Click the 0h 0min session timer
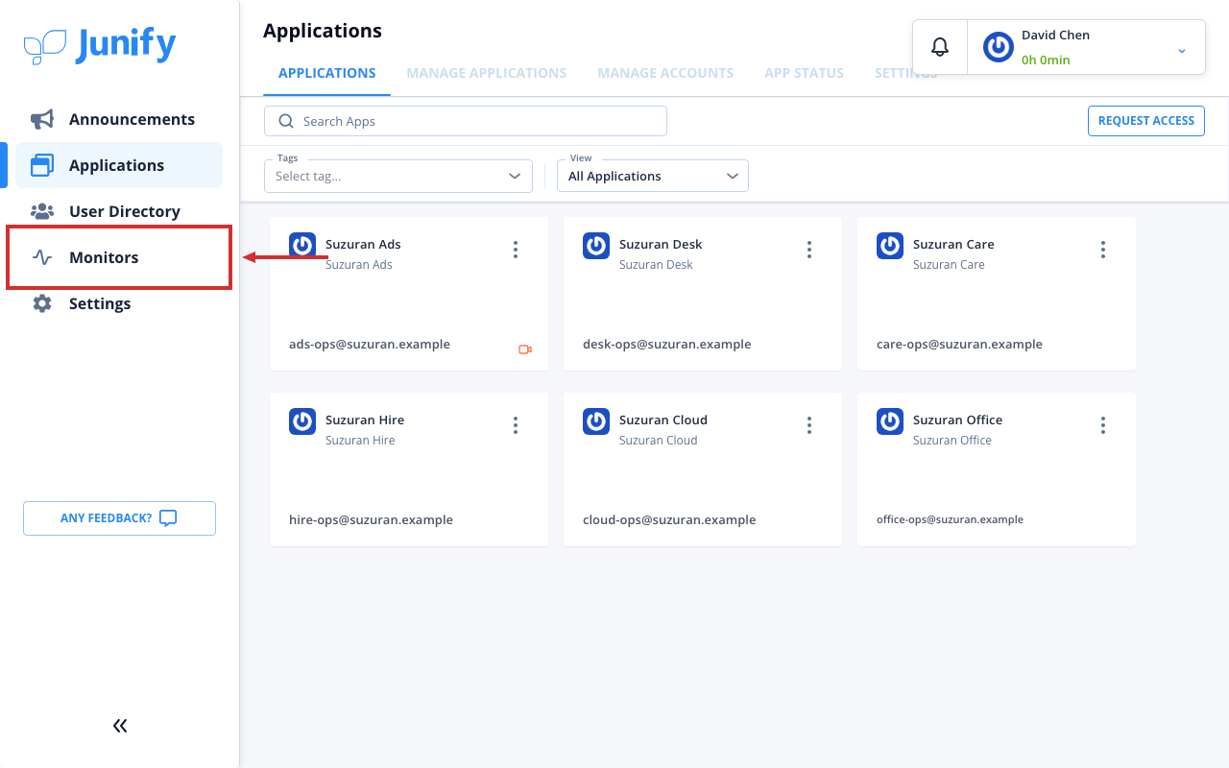The image size is (1229, 768). pyautogui.click(x=1046, y=60)
